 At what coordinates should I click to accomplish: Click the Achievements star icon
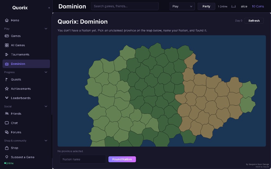pos(7,89)
